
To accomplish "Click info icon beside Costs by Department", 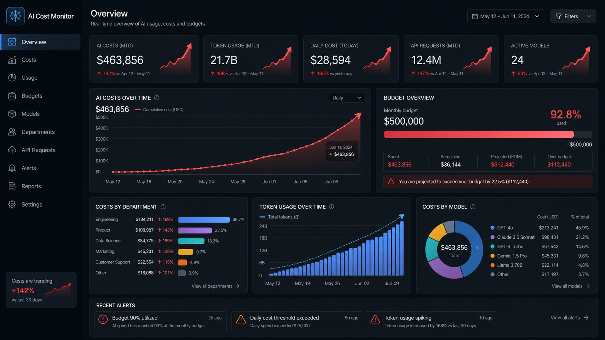I will [x=163, y=207].
